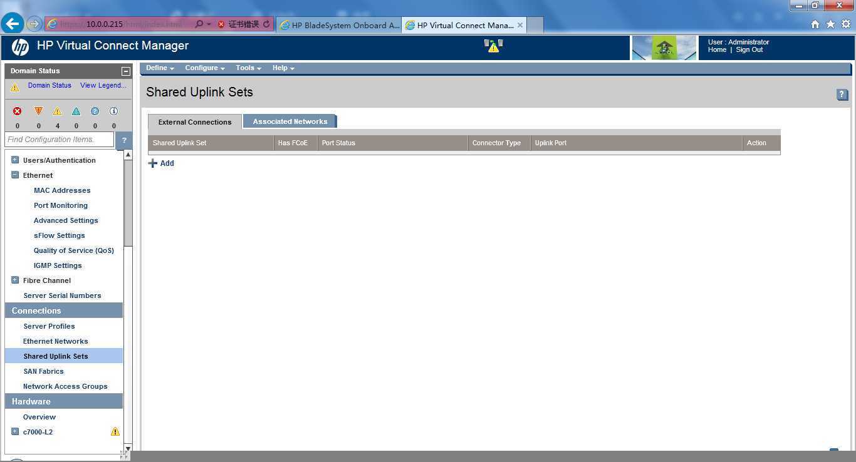Open Network Access Groups
This screenshot has width=856, height=462.
click(65, 386)
